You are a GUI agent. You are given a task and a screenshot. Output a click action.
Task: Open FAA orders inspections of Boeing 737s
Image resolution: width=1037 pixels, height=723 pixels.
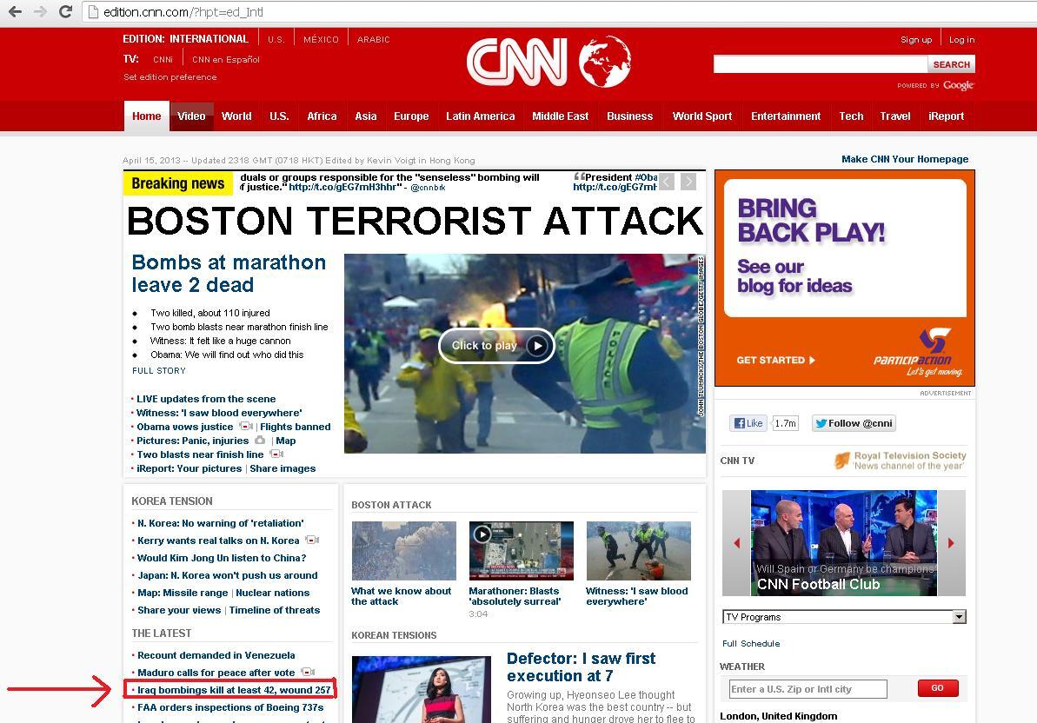pyautogui.click(x=230, y=707)
